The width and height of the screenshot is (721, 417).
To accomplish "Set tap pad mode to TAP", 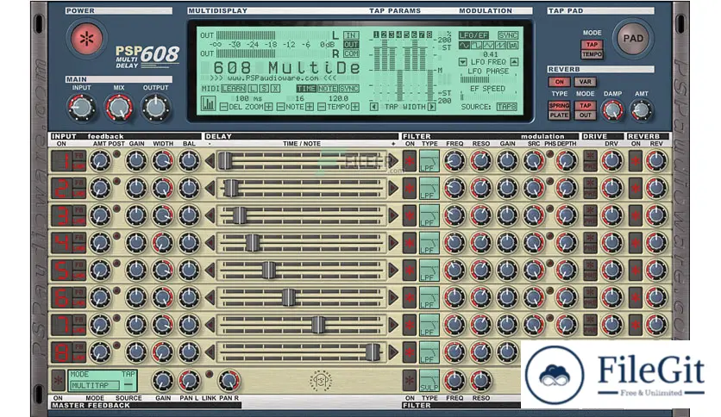I will [x=592, y=45].
